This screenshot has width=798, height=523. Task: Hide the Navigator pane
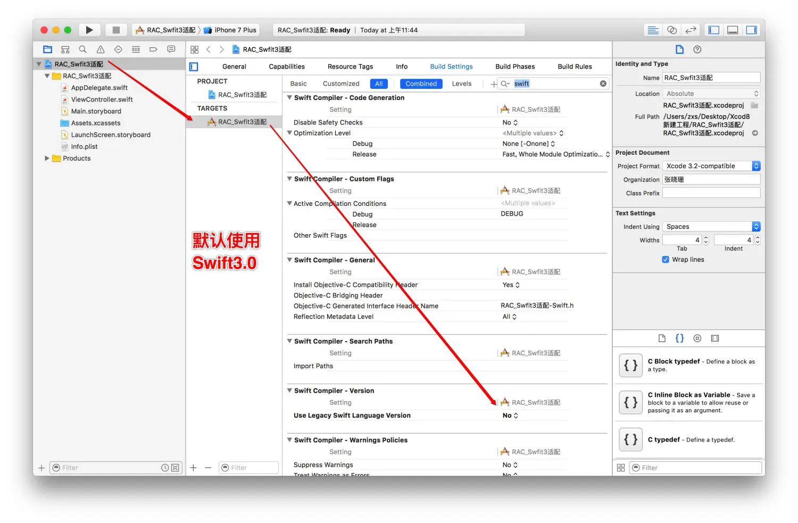714,30
